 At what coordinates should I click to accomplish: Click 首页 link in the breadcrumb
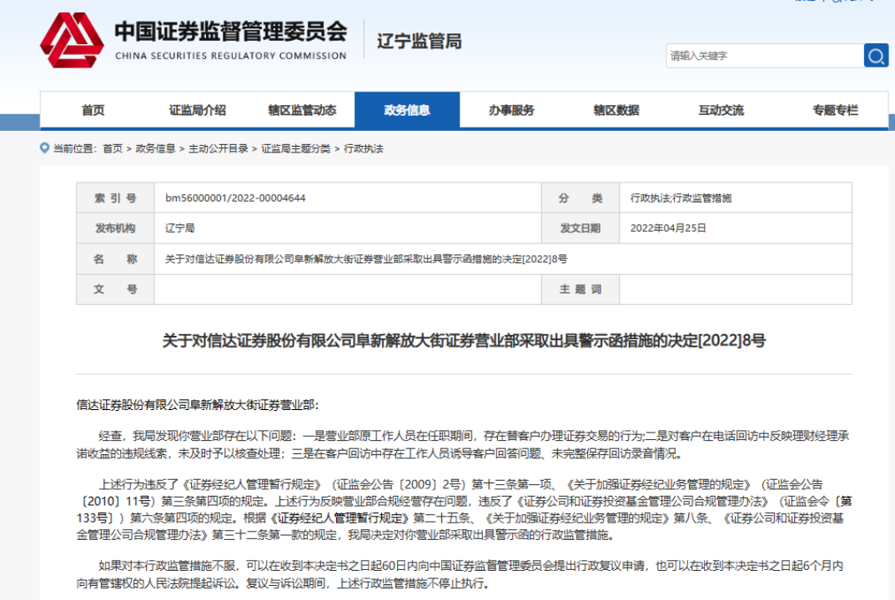point(113,148)
